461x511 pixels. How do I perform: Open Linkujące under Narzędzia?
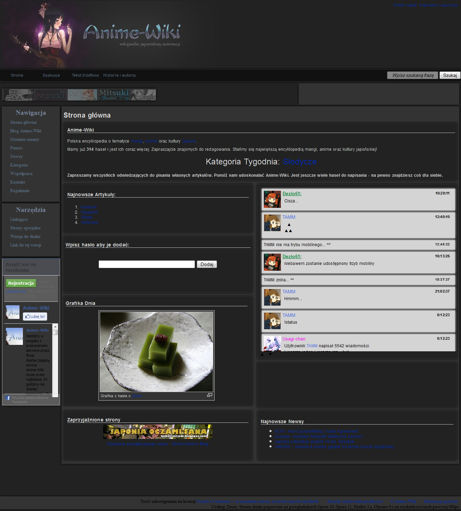click(19, 219)
